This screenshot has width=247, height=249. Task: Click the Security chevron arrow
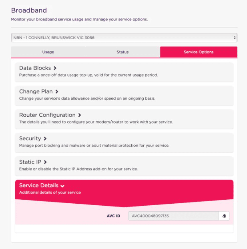point(45,139)
